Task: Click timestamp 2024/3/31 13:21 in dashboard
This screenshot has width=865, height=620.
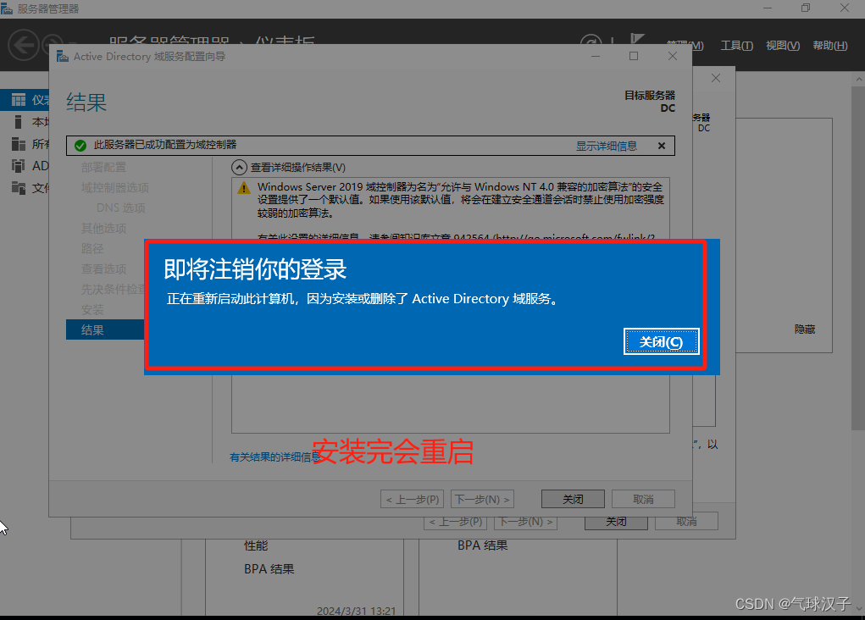Action: coord(357,612)
